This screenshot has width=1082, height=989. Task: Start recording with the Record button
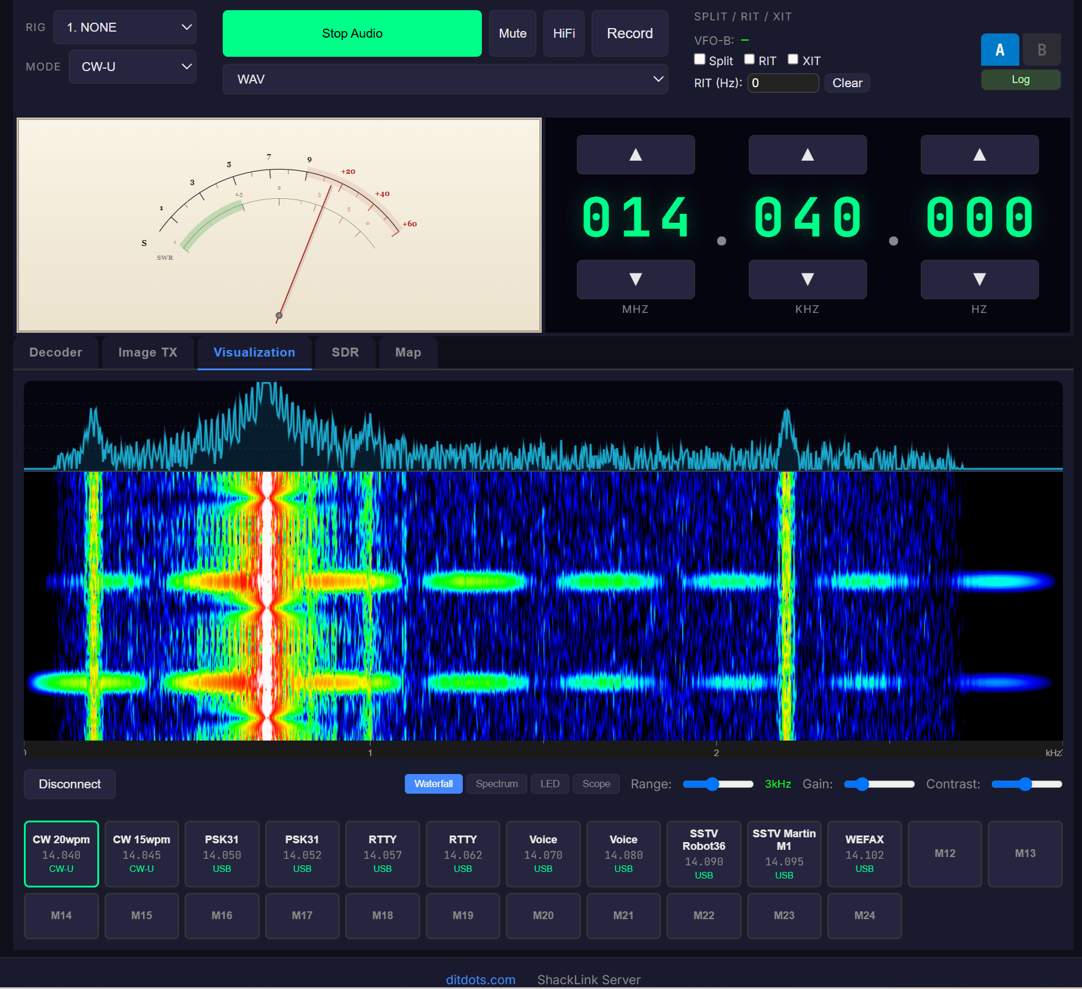tap(629, 33)
